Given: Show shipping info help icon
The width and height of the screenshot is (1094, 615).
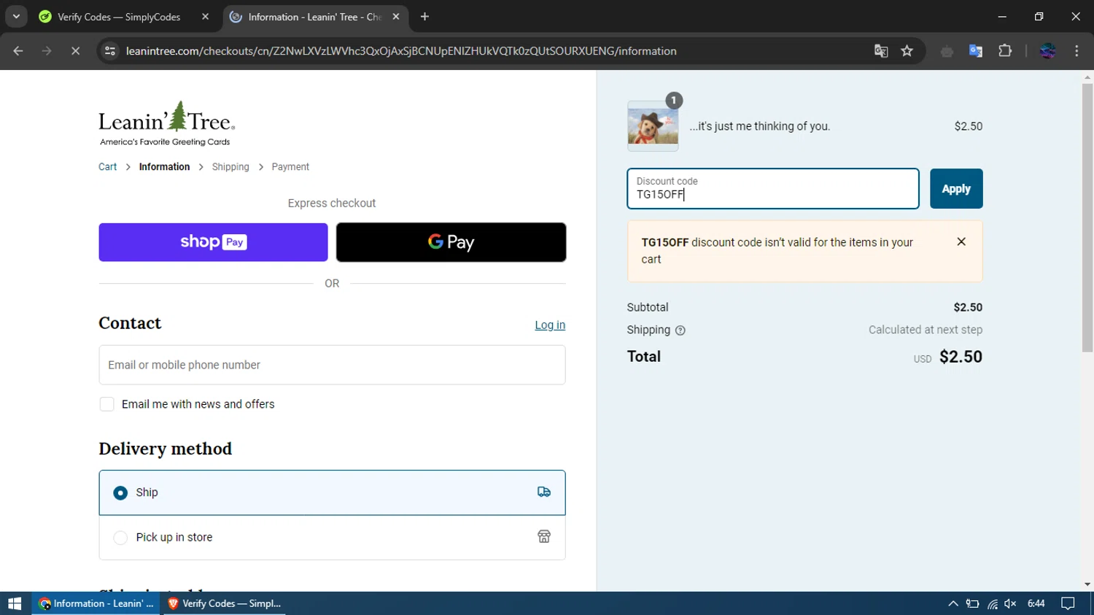Looking at the screenshot, I should [680, 330].
